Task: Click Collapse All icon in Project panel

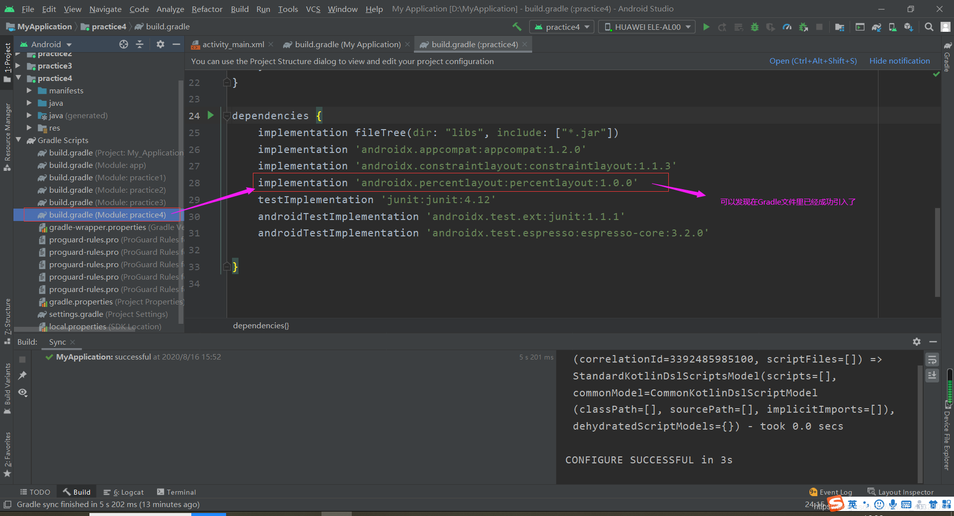Action: [x=140, y=44]
